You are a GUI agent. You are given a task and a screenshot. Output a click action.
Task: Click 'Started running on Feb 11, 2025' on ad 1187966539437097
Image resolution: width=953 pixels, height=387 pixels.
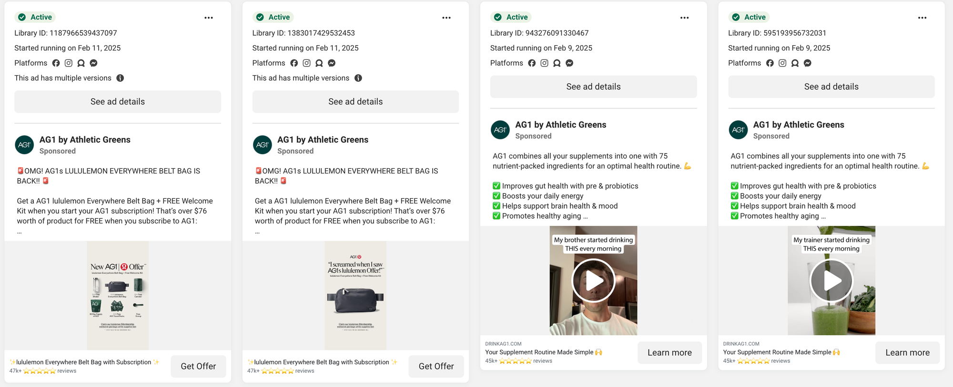tap(68, 48)
